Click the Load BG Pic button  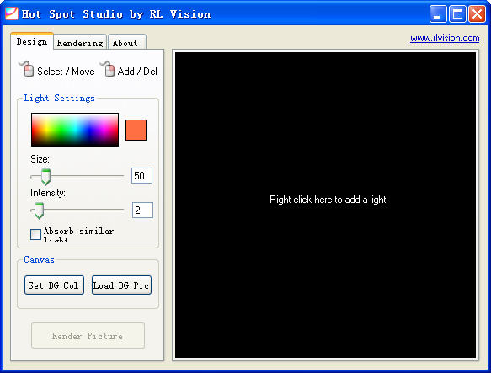(121, 285)
